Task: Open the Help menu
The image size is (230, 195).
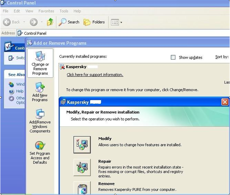Action: 77,11
